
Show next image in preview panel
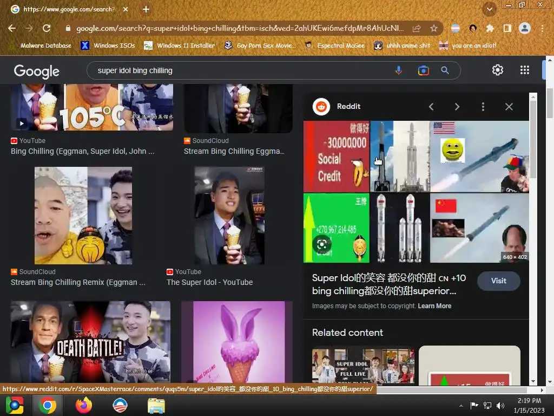coord(457,107)
